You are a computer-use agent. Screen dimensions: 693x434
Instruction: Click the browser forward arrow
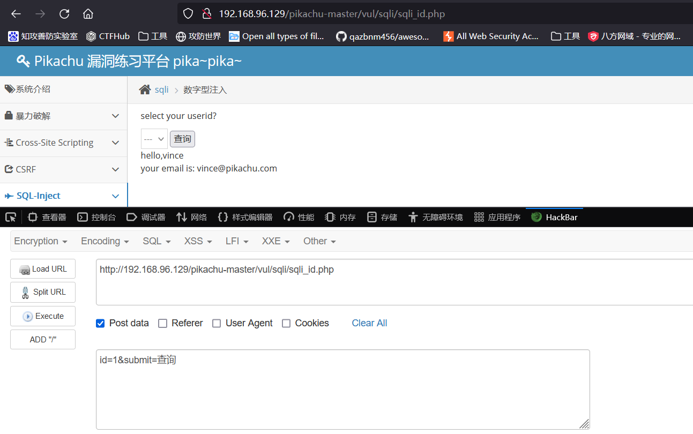coord(40,14)
